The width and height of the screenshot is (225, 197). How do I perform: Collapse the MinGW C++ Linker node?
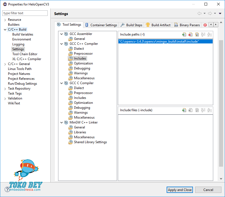(x=61, y=122)
